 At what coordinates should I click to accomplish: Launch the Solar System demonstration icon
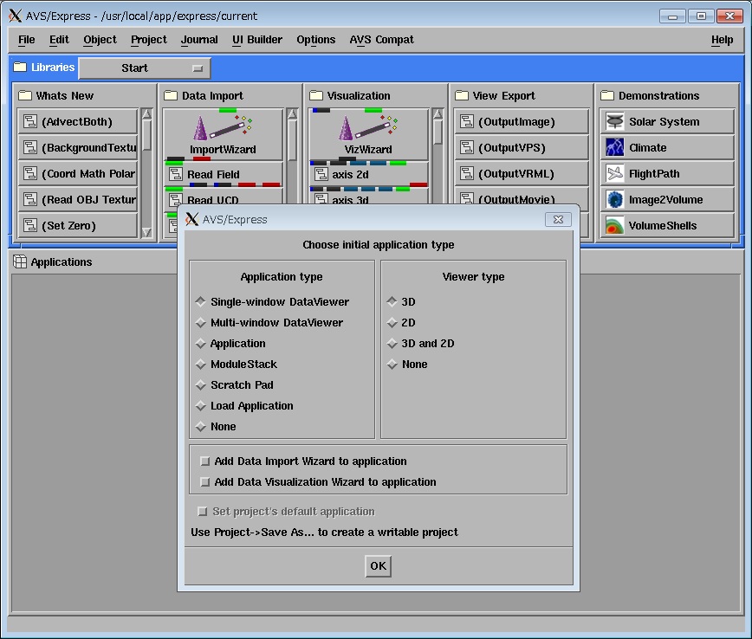click(614, 122)
